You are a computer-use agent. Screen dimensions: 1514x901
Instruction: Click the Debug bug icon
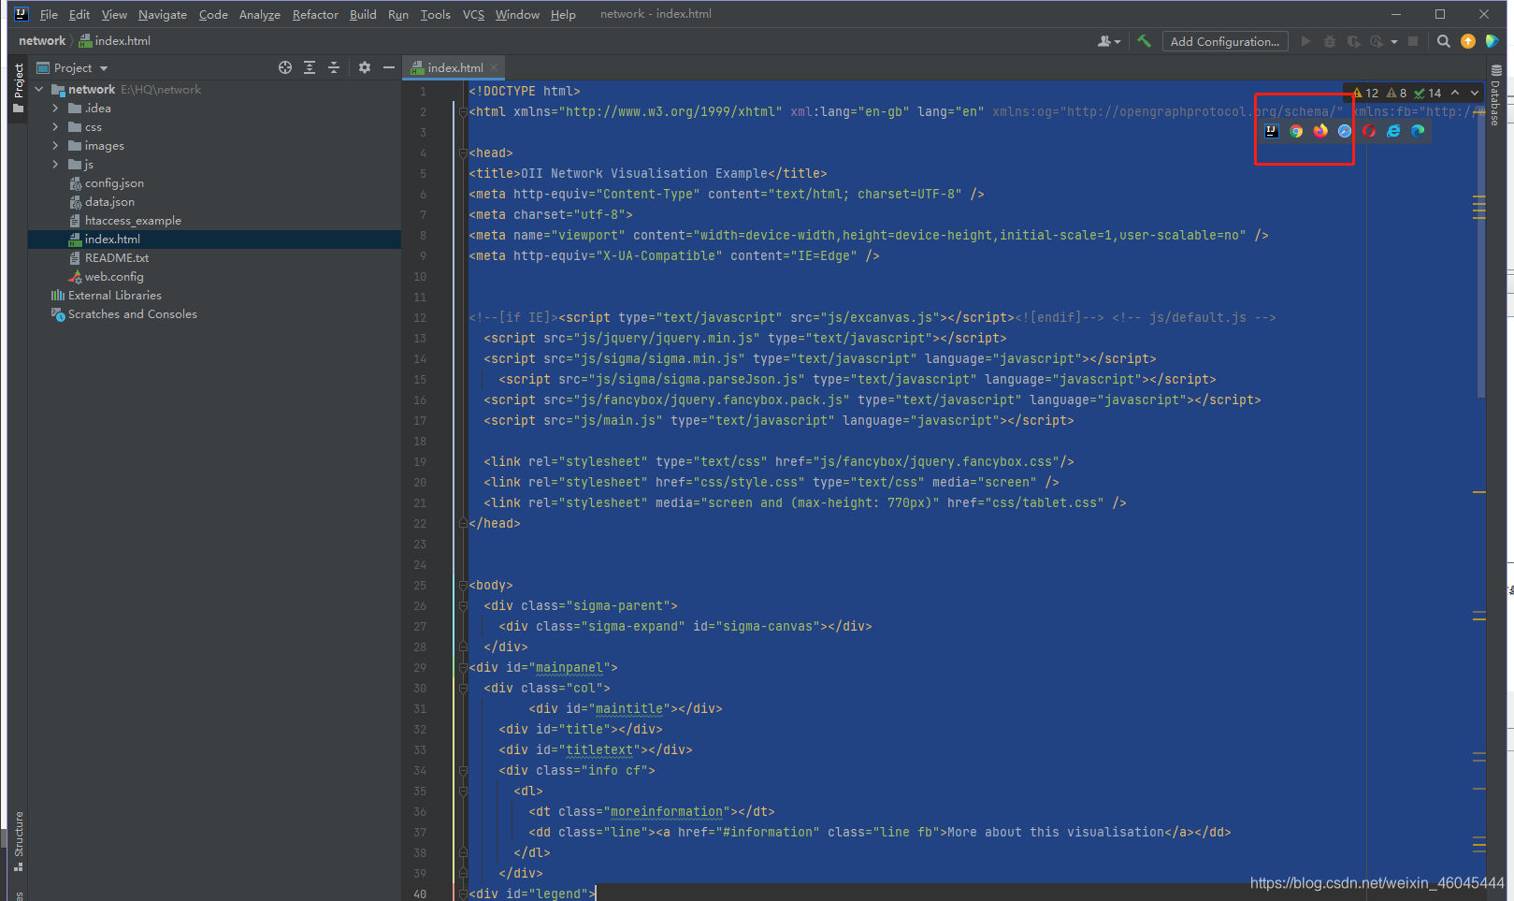pos(1330,41)
